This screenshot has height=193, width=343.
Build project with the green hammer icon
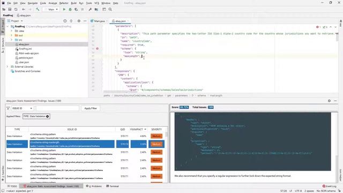[x=38, y=10]
